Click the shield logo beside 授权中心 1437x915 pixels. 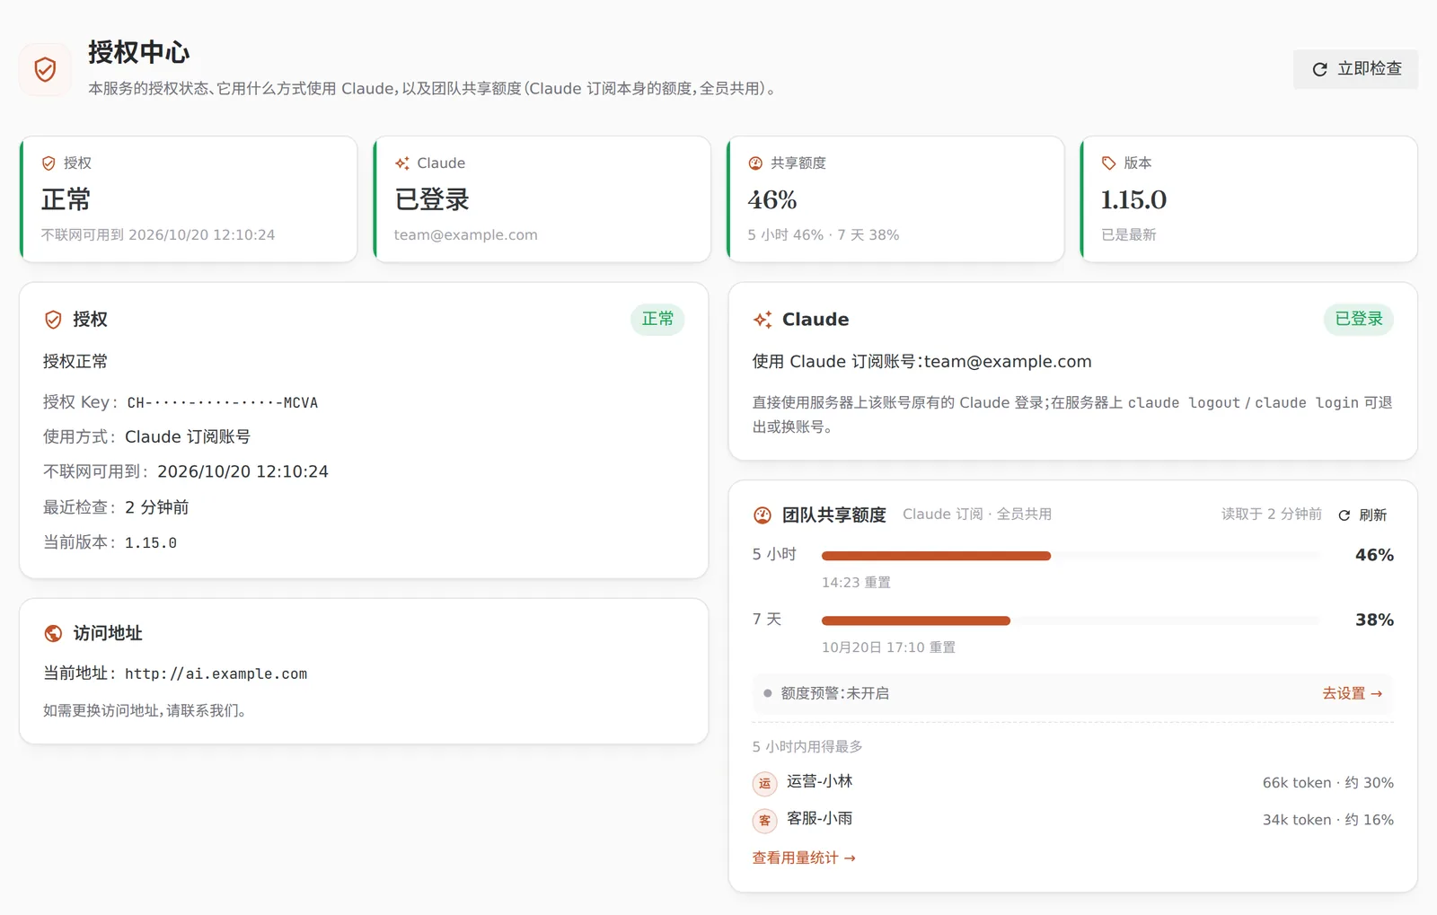coord(45,69)
